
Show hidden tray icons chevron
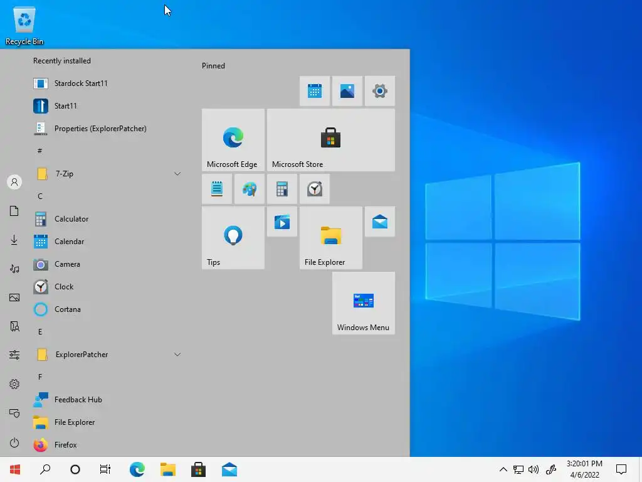point(503,469)
